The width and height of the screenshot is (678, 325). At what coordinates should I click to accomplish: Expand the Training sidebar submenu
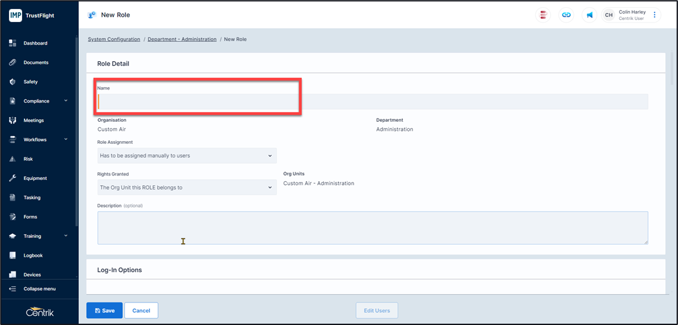click(65, 236)
